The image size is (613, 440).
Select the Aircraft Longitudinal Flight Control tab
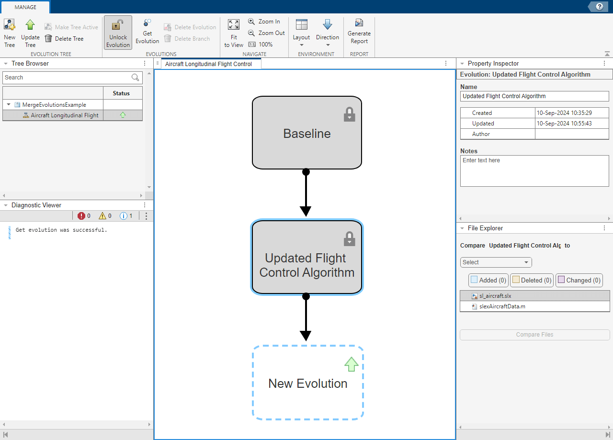(x=208, y=64)
